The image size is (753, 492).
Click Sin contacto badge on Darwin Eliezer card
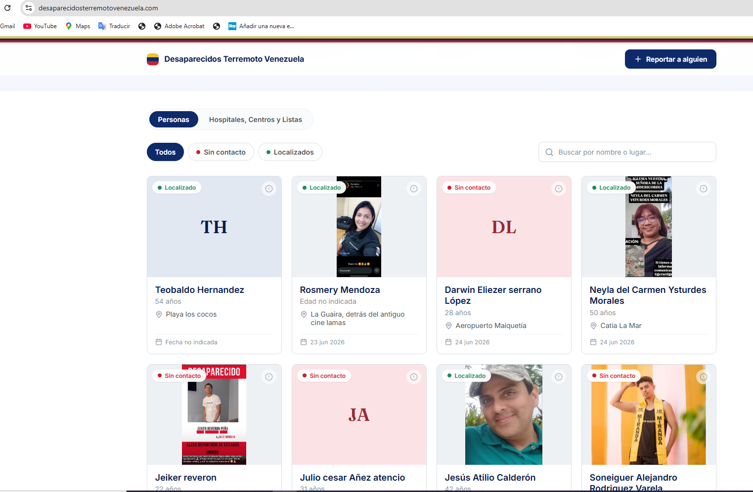click(x=469, y=188)
